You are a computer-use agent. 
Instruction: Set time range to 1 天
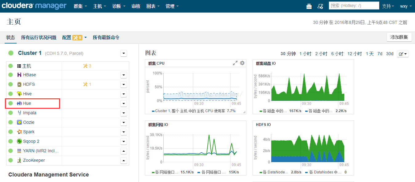(370, 54)
